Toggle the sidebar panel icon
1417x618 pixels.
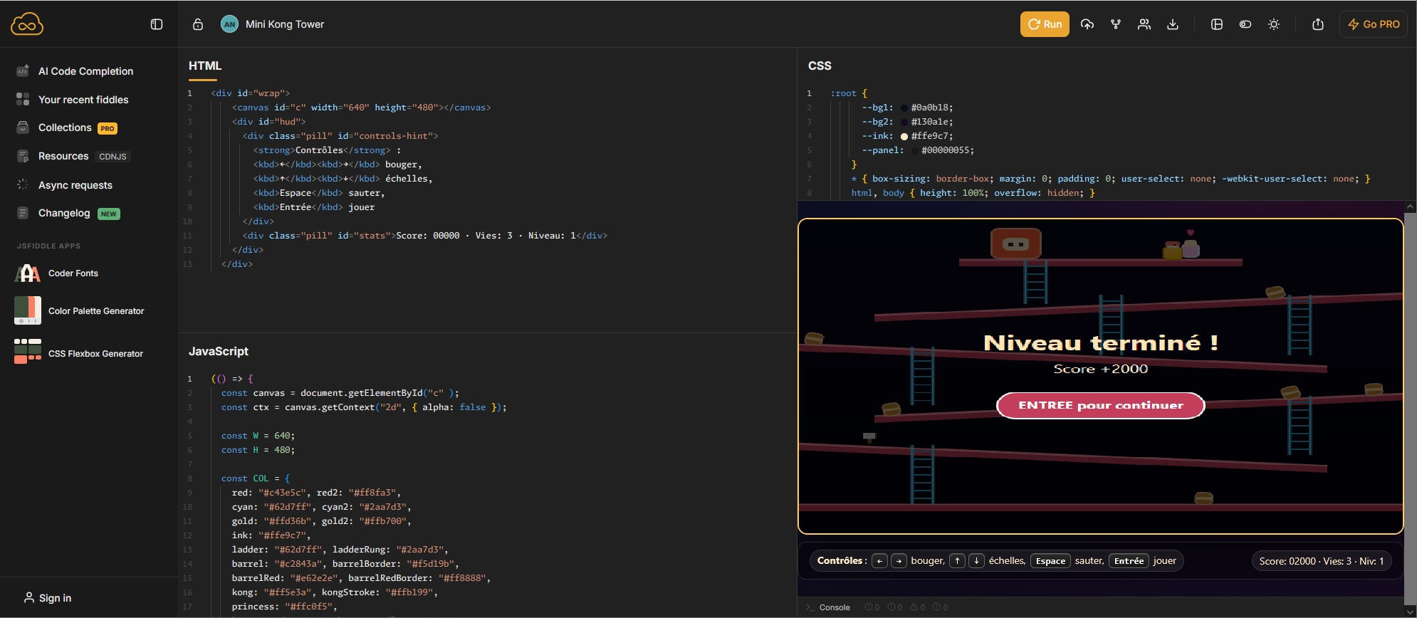click(x=157, y=24)
